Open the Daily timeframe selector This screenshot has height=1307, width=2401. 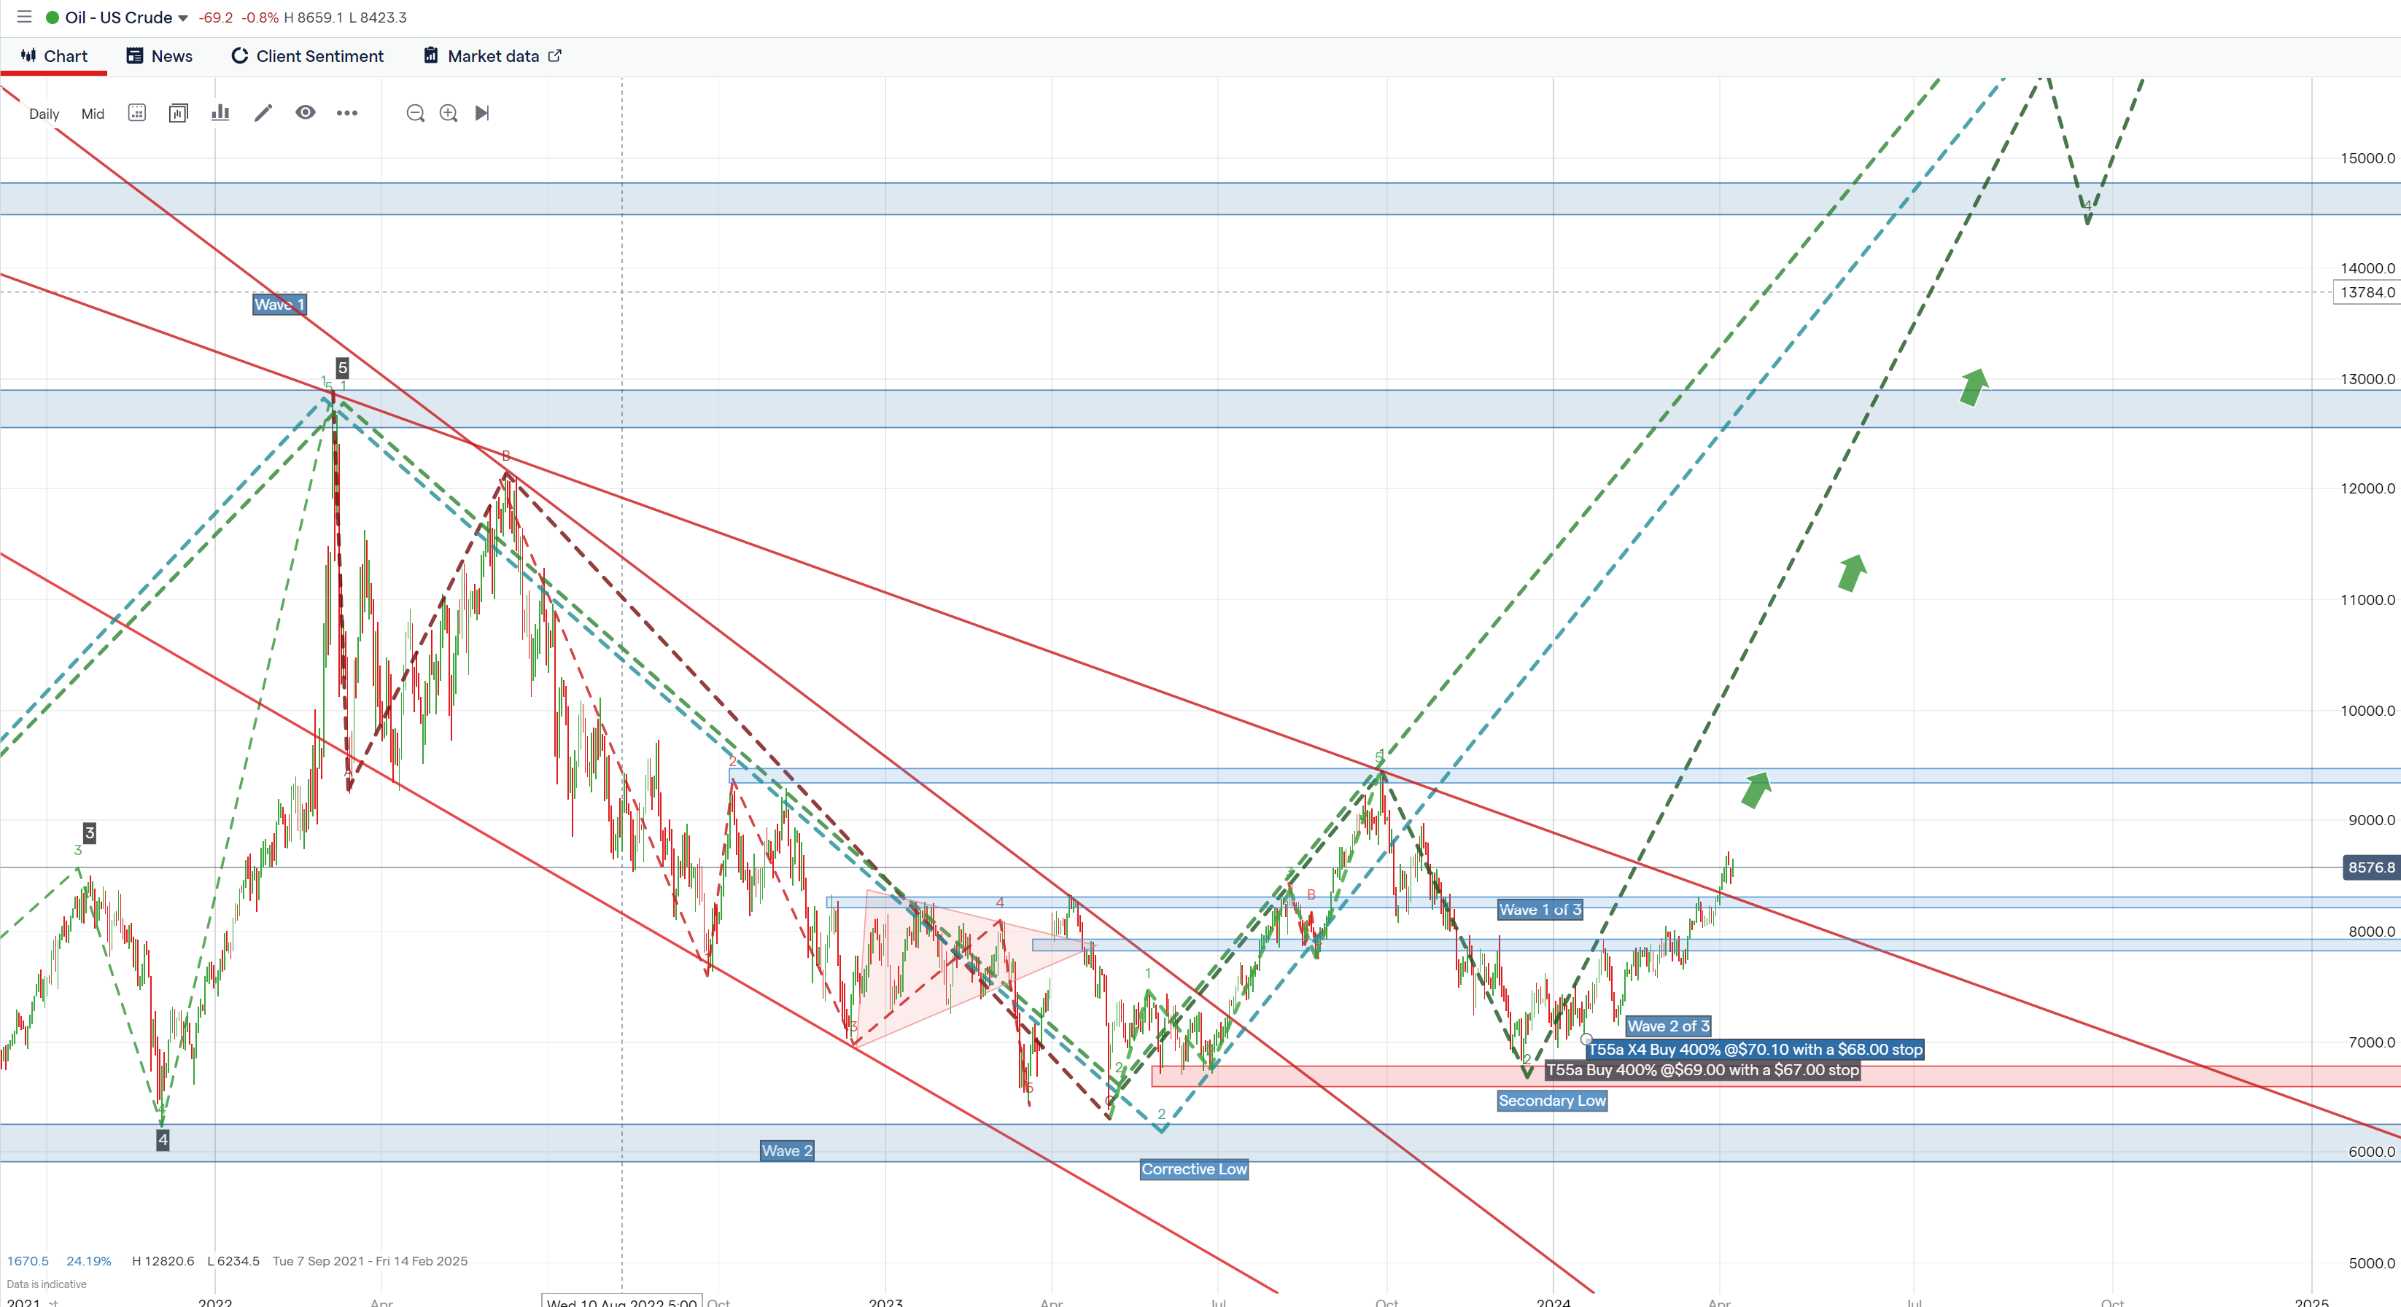point(44,114)
